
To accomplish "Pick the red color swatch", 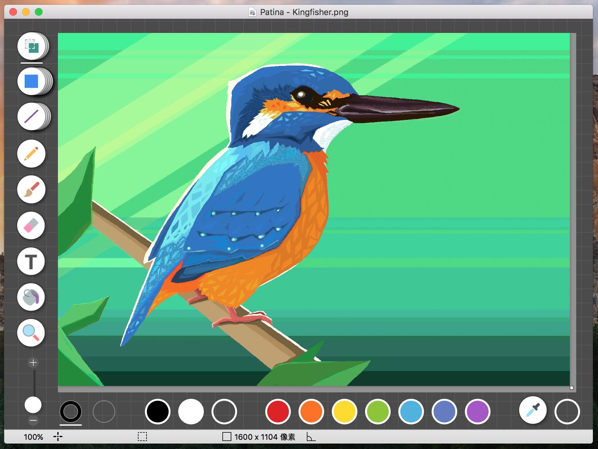I will (278, 412).
